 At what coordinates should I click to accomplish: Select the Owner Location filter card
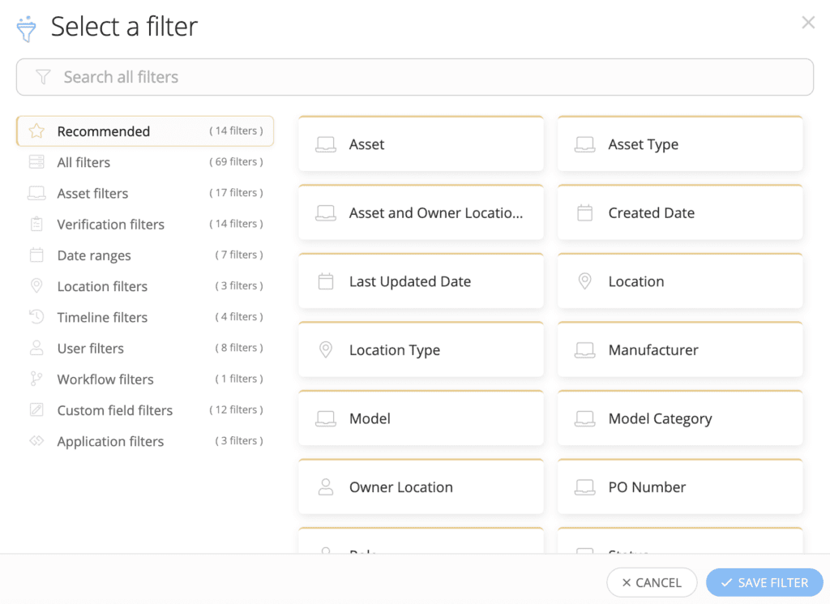(421, 486)
